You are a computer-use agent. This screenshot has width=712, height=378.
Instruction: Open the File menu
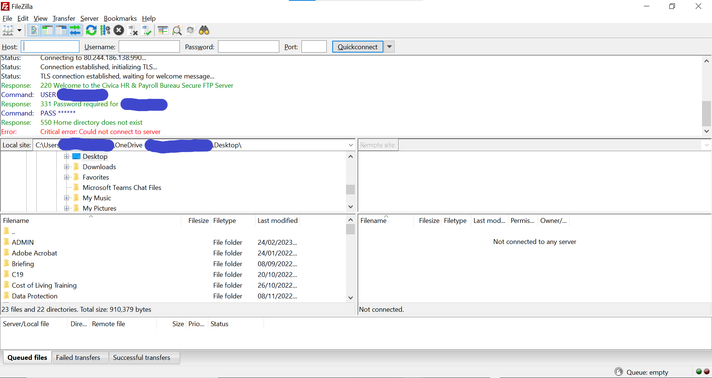tap(7, 19)
